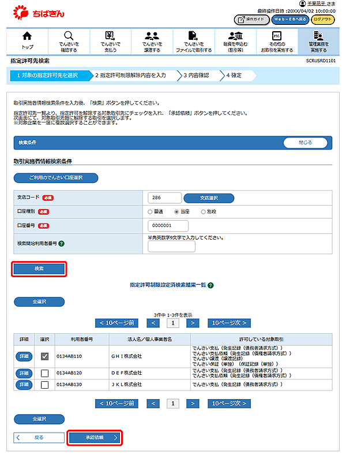
Task: Click upper previous page ＜ button
Action: [153, 323]
